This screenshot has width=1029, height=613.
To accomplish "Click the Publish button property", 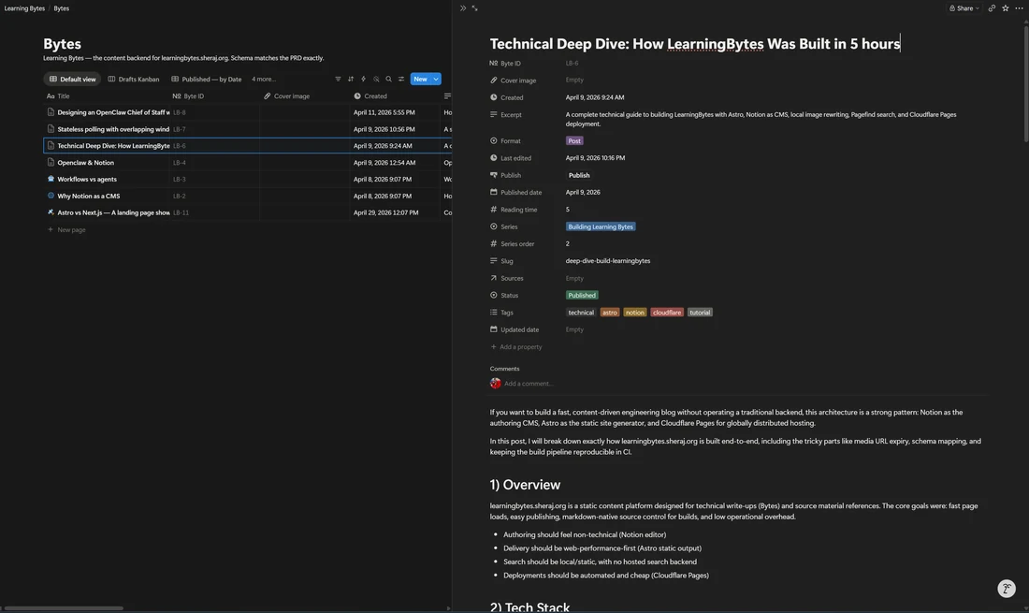I will click(x=579, y=175).
